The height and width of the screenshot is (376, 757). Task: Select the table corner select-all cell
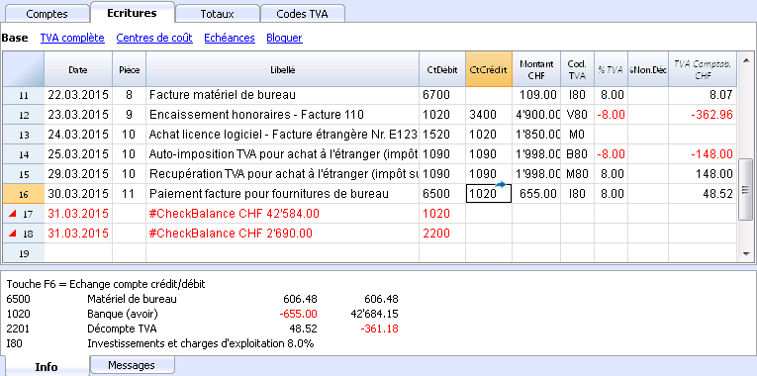23,69
